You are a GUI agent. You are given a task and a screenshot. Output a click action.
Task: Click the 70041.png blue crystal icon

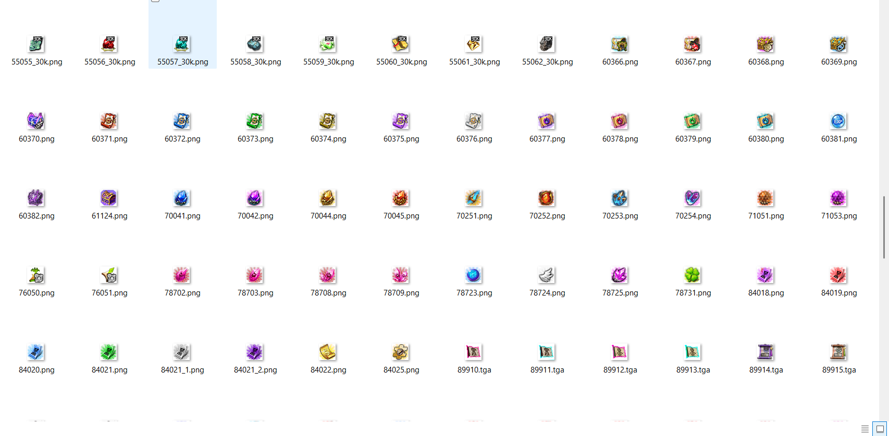click(182, 198)
